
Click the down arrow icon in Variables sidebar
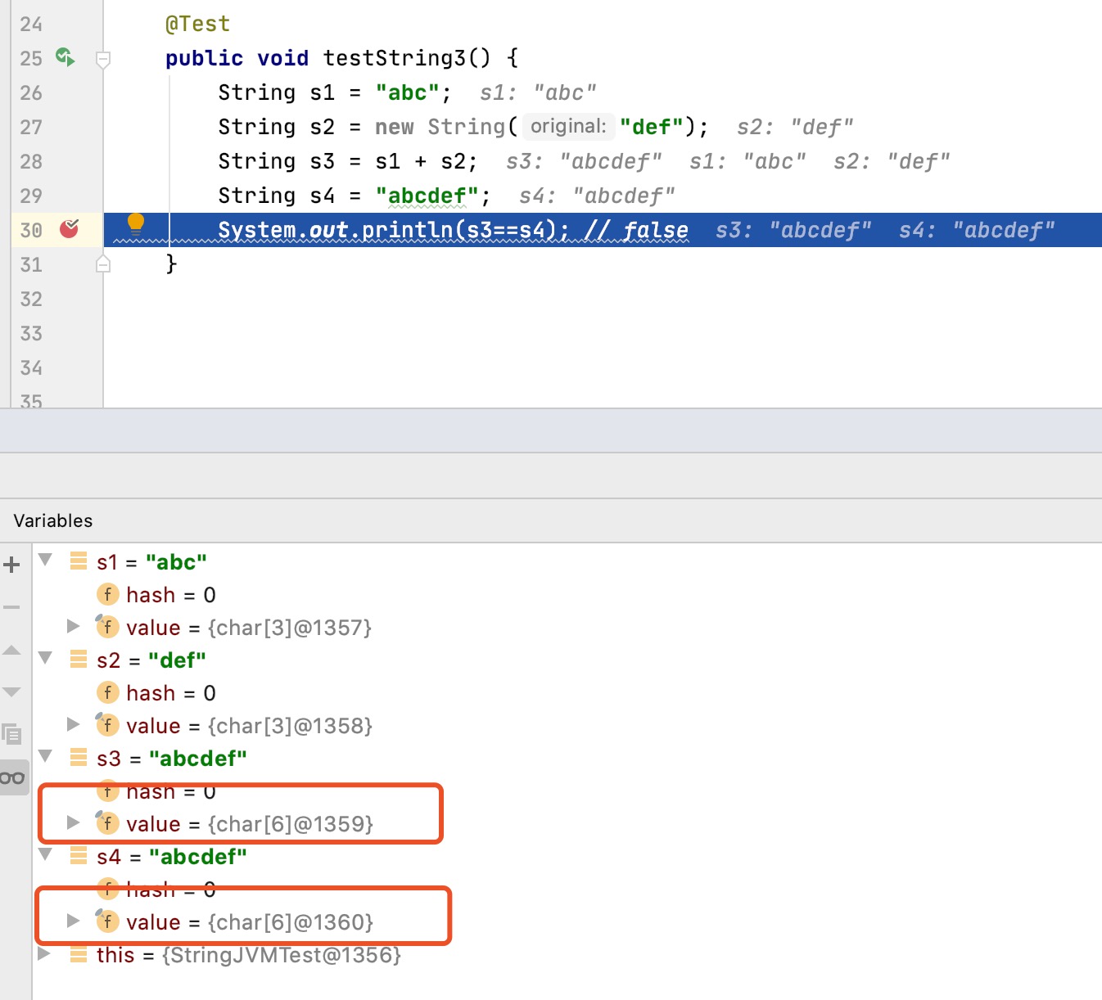pos(11,691)
